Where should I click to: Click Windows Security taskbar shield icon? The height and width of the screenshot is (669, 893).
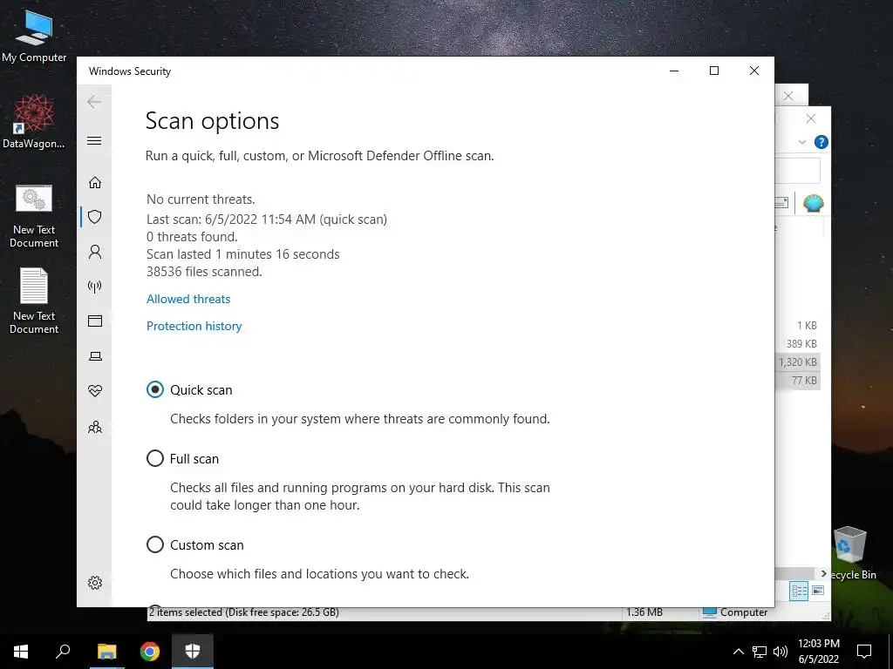193,652
